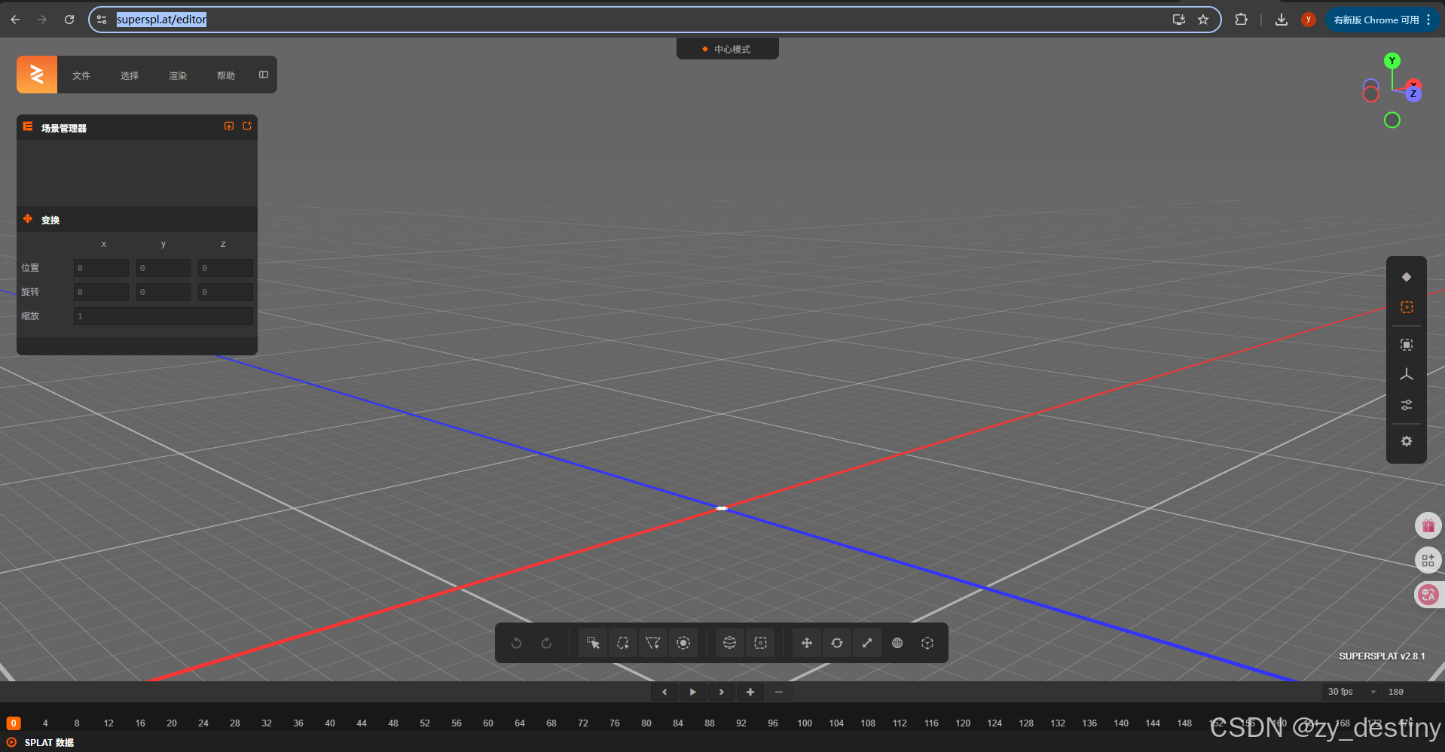
Task: Click the 旋转 y input field
Action: [163, 292]
